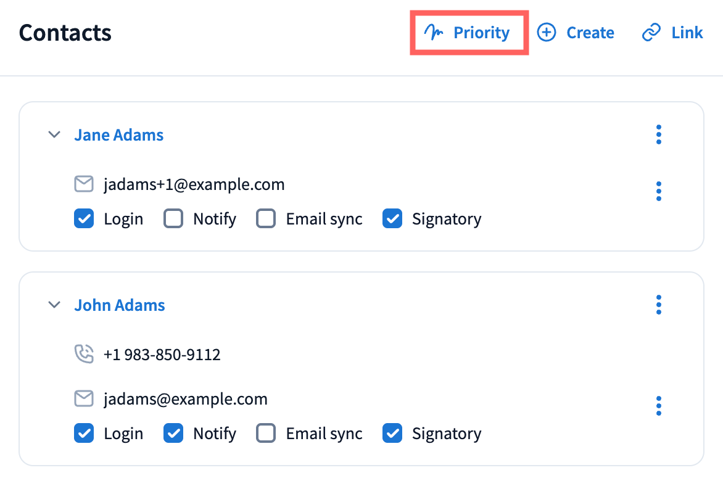723x486 pixels.
Task: Open Jane Adams contact options menu
Action: click(x=659, y=134)
